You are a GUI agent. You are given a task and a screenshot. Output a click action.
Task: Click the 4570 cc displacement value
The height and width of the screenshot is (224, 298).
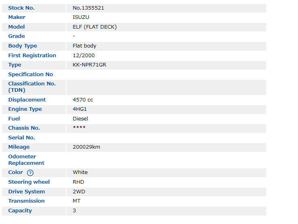[x=83, y=100]
